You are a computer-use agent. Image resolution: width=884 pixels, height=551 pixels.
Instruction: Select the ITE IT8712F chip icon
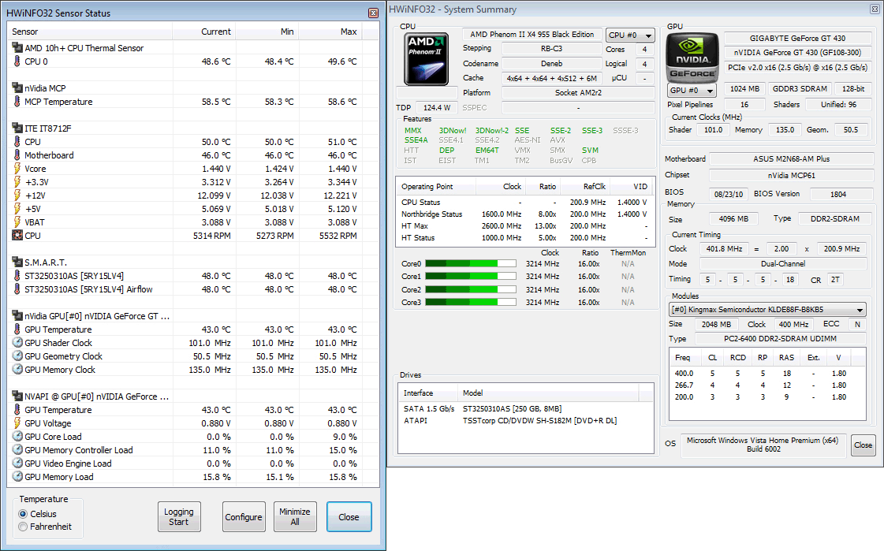pos(17,128)
